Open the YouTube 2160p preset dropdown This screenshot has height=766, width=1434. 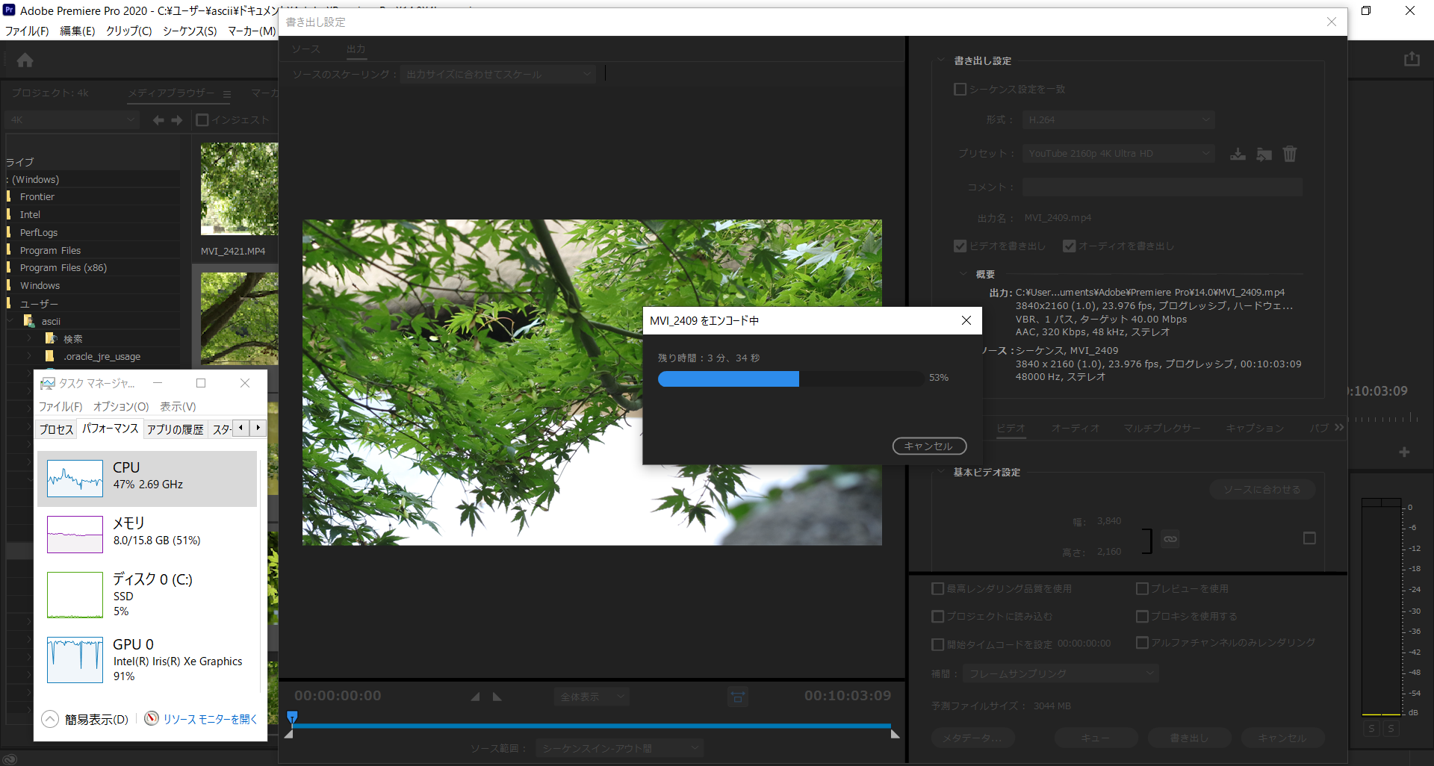[1117, 154]
